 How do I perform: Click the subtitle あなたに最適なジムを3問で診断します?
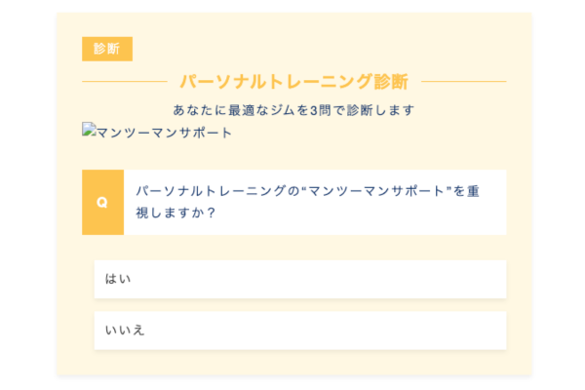click(293, 109)
